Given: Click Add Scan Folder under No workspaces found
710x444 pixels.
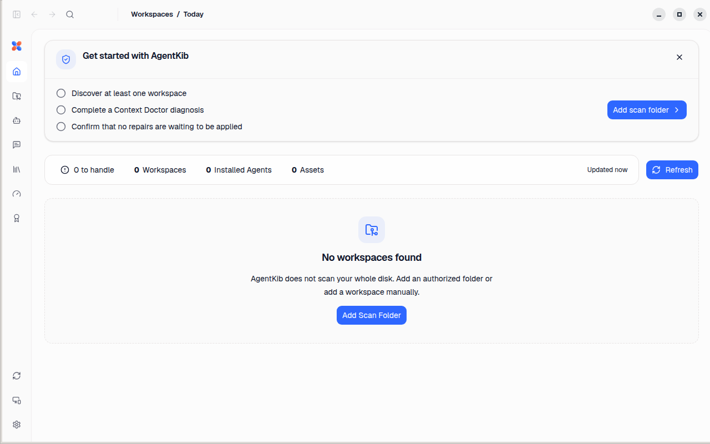Looking at the screenshot, I should tap(372, 315).
